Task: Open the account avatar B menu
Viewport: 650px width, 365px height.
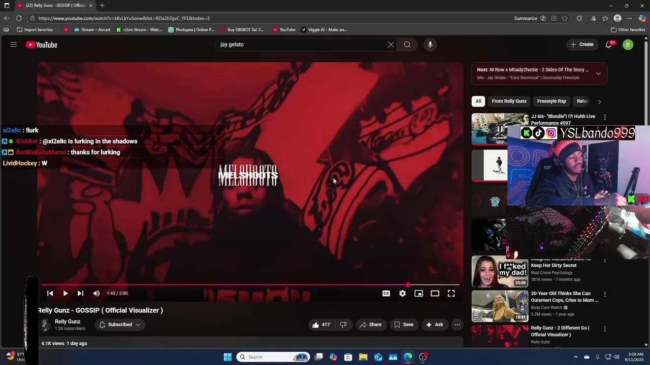Action: 628,45
